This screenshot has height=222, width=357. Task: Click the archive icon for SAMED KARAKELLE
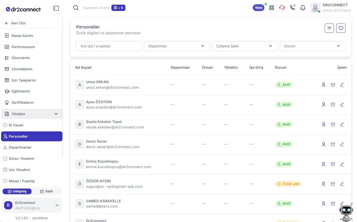(333, 204)
